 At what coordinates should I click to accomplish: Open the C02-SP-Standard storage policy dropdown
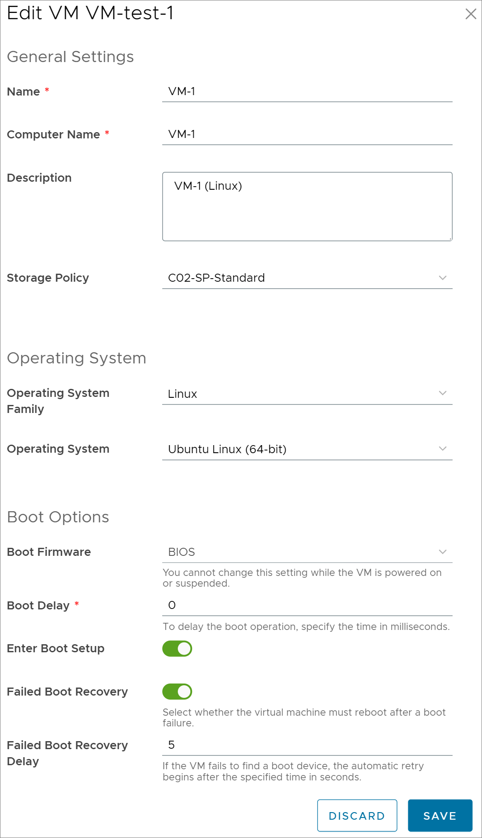click(307, 278)
